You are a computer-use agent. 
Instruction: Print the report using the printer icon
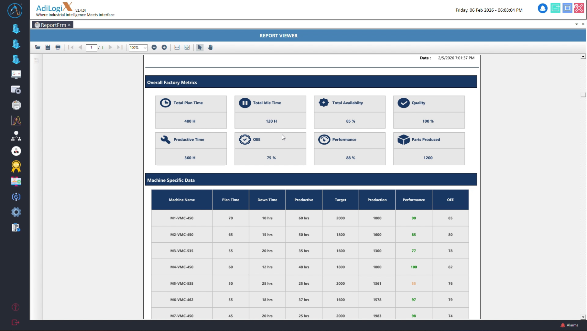pyautogui.click(x=58, y=48)
